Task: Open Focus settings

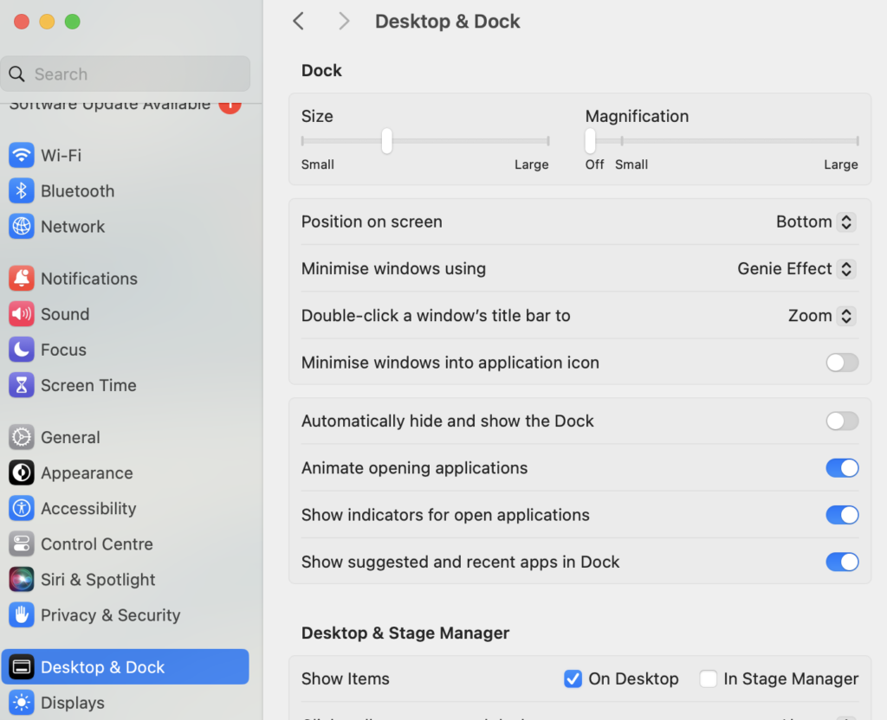Action: [61, 349]
